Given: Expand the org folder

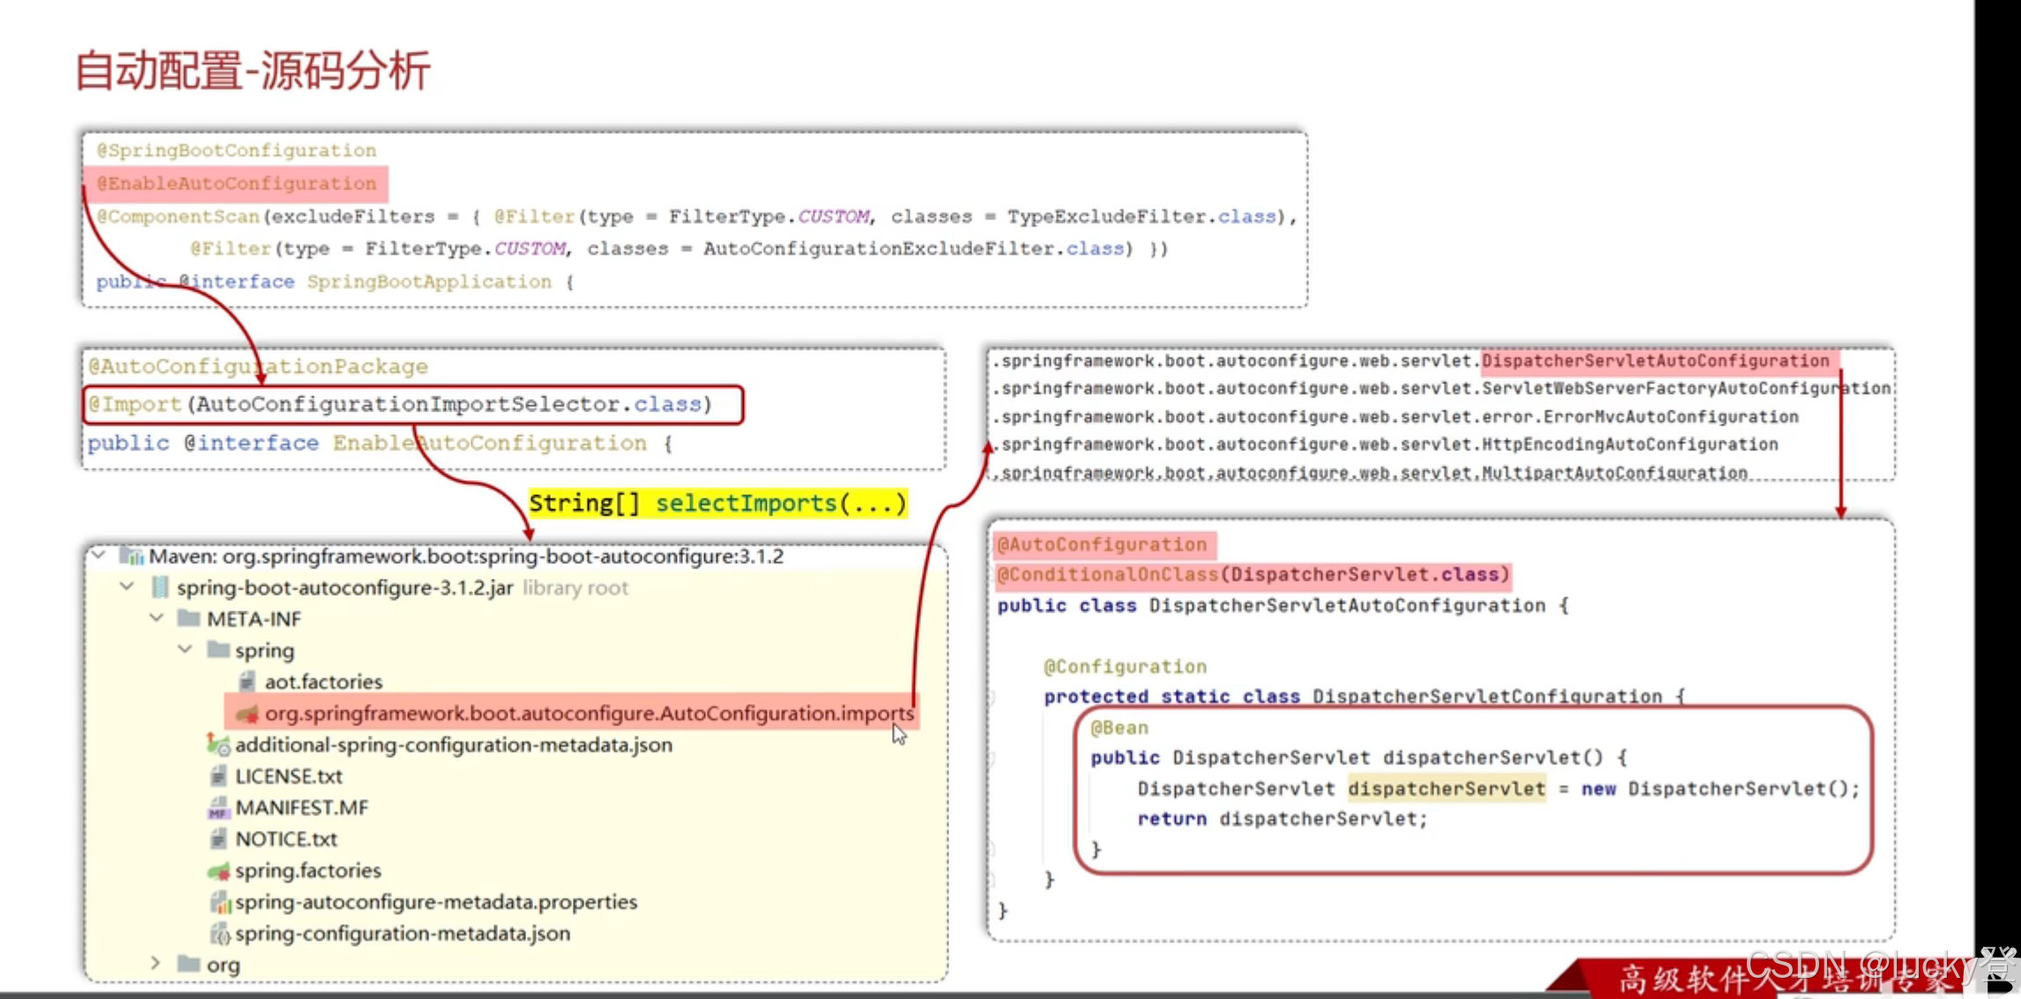Looking at the screenshot, I should (x=155, y=964).
